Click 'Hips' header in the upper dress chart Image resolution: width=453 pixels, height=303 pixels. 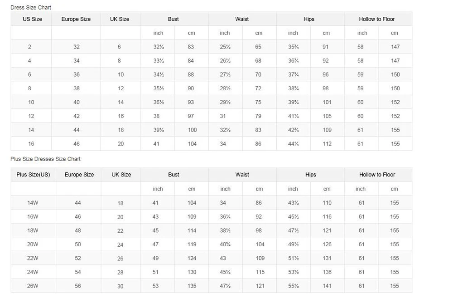pyautogui.click(x=309, y=19)
